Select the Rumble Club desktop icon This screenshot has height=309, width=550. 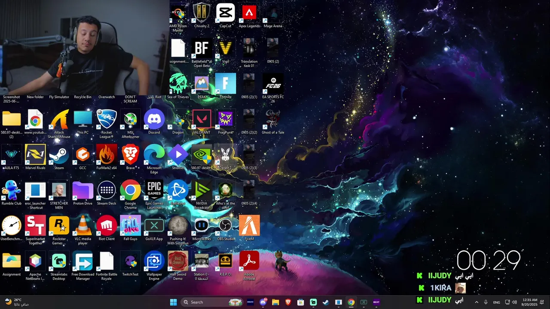click(x=12, y=191)
